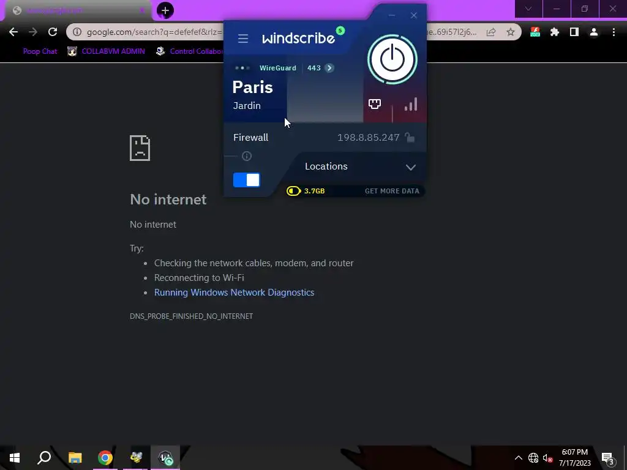
Task: Open the COLLABVM ADMIN bookmark
Action: pyautogui.click(x=107, y=51)
